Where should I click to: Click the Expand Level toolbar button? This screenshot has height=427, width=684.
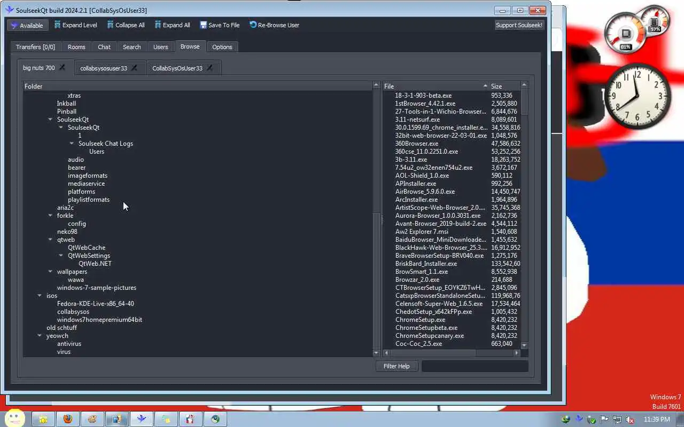point(75,25)
